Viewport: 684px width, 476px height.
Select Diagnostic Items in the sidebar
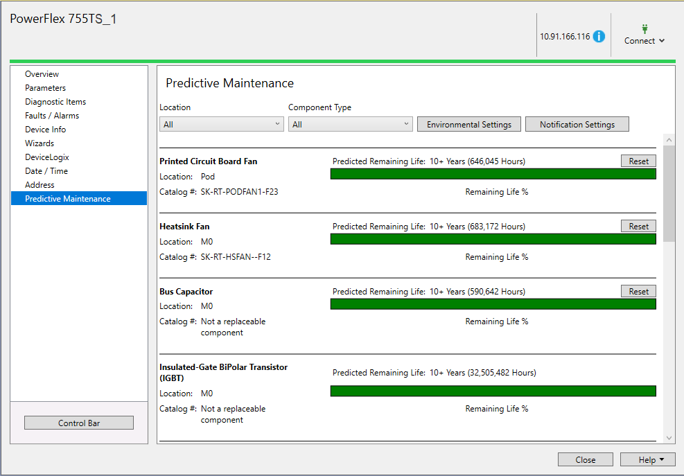click(79, 102)
